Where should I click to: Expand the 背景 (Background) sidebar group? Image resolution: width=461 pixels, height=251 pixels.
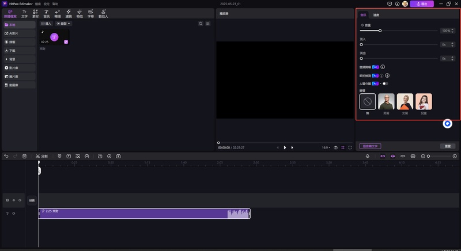20,59
